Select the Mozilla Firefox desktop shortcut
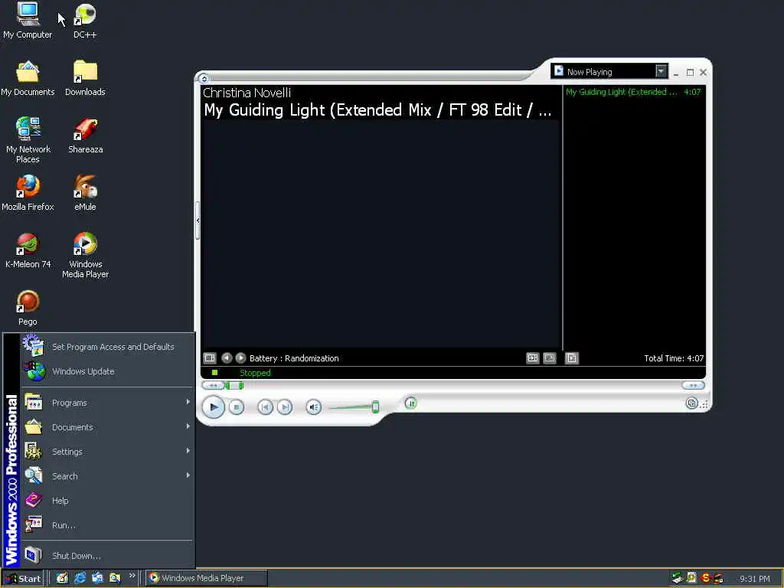This screenshot has width=784, height=588. click(28, 194)
